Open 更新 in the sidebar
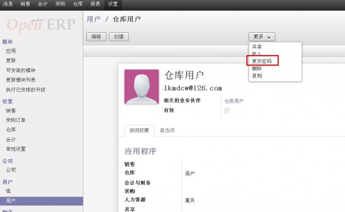Screen dimensions: 345x212 (x=11, y=60)
